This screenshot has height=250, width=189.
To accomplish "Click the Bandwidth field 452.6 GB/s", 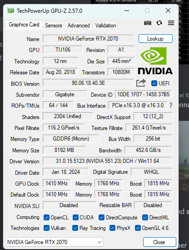I will [148, 150].
